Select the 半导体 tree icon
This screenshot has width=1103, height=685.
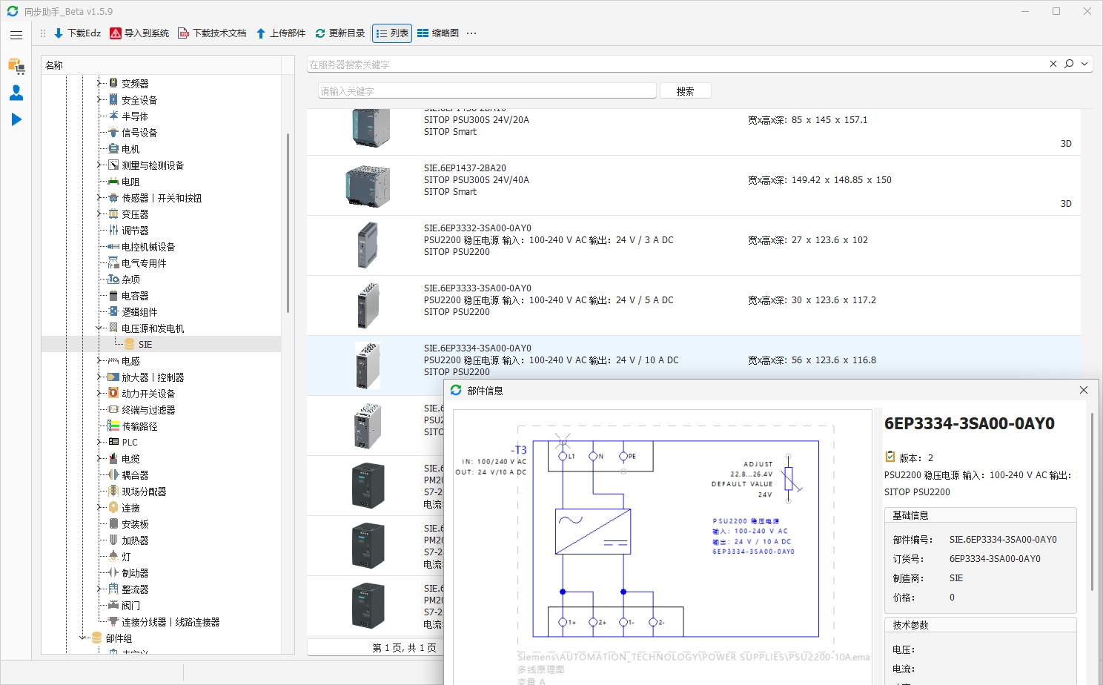(113, 116)
